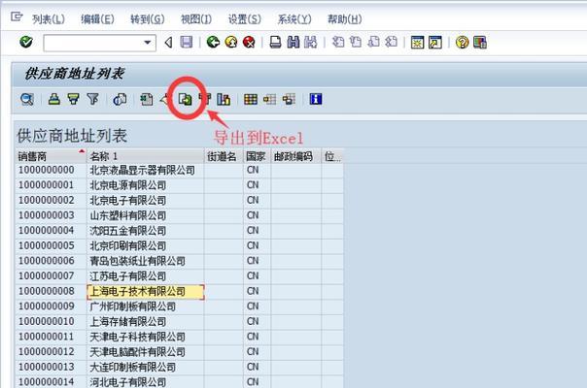Click the 销售商 column header
Screen dimensions: 587x388
pyautogui.click(x=51, y=156)
